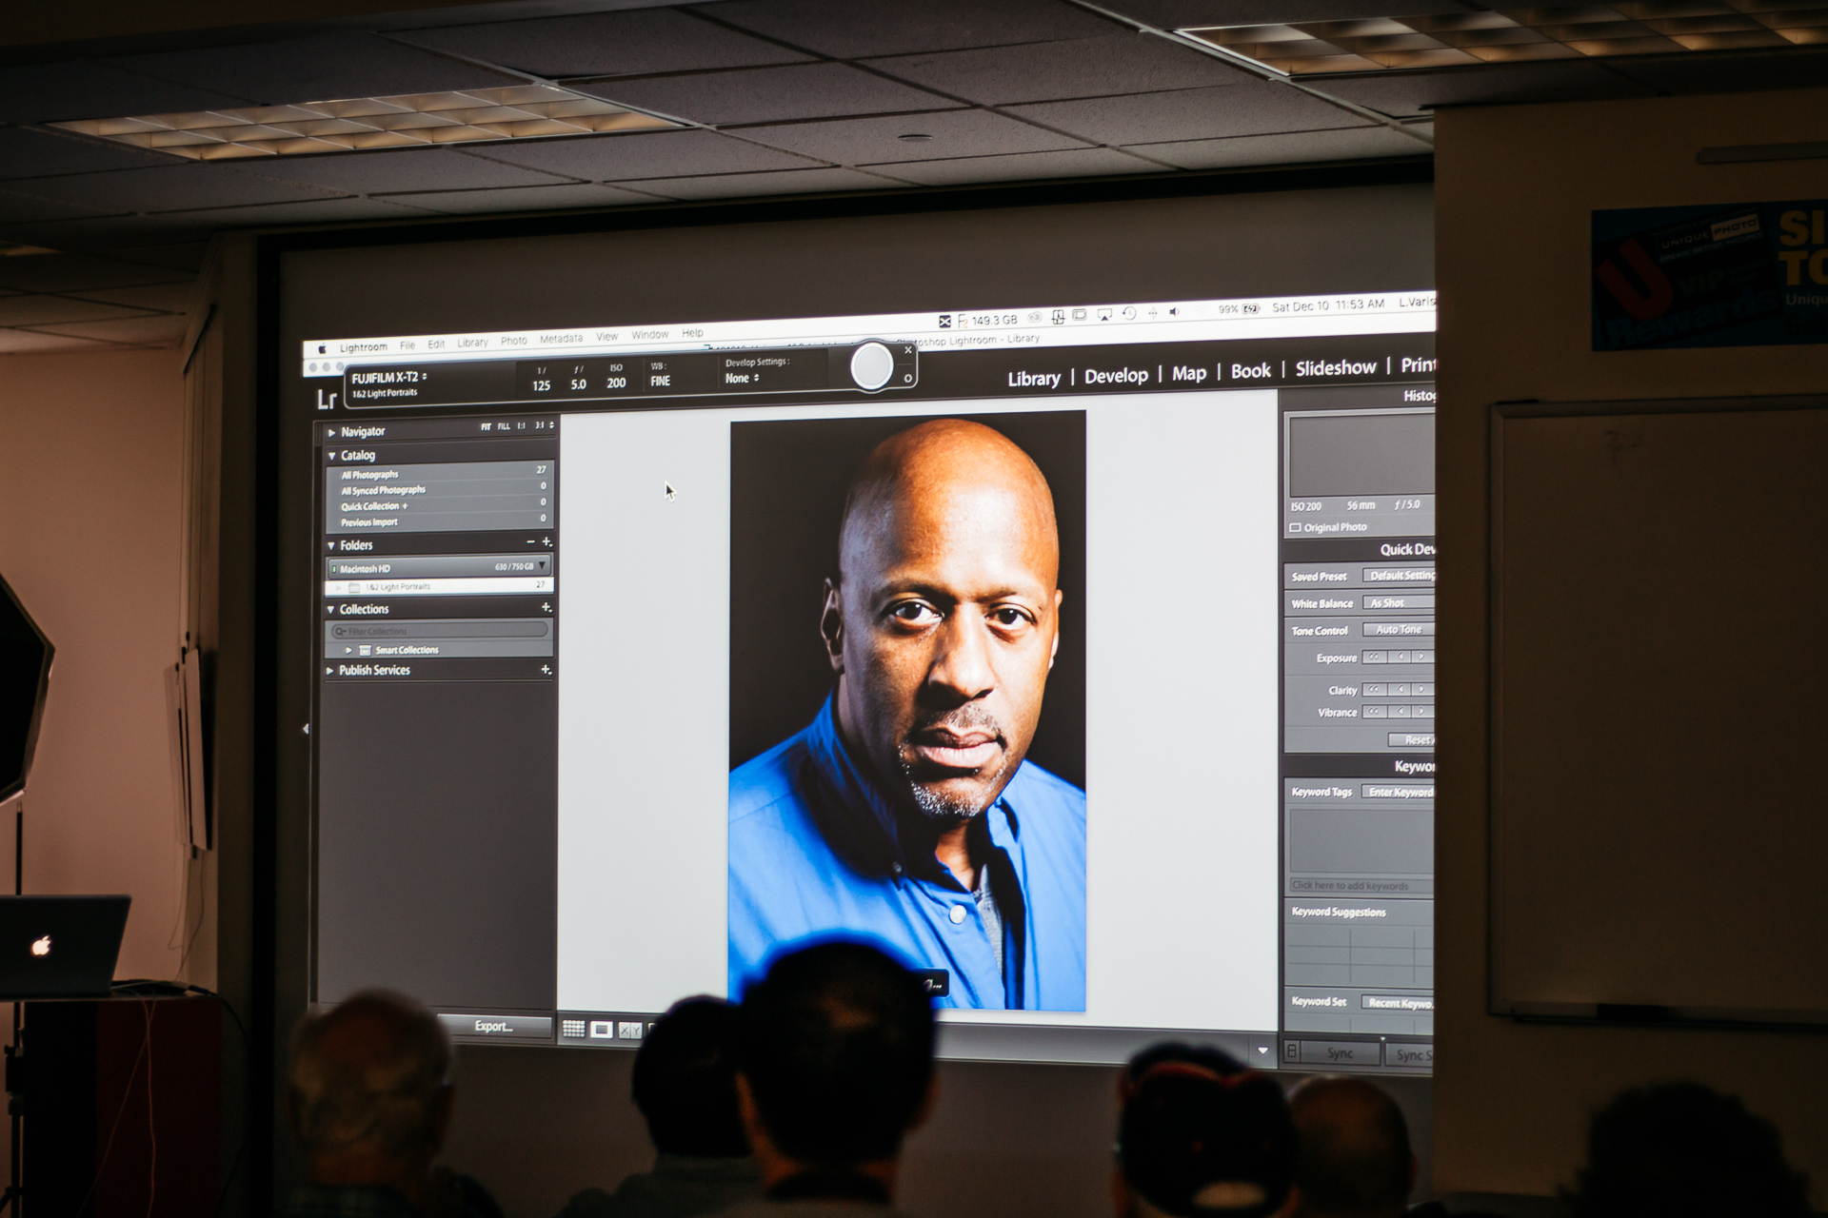Switch to the Develop module
The image size is (1828, 1218).
coord(1116,376)
